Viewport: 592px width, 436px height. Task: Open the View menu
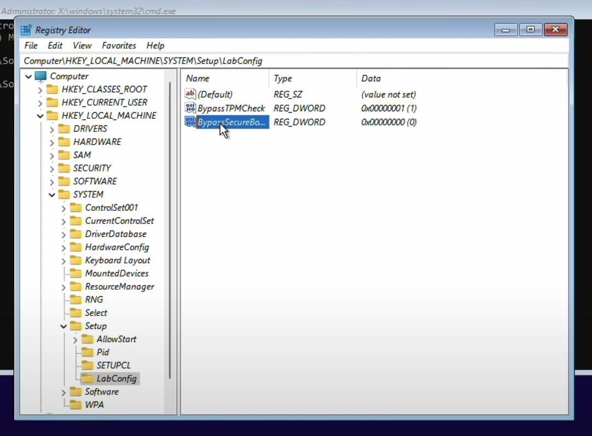82,45
